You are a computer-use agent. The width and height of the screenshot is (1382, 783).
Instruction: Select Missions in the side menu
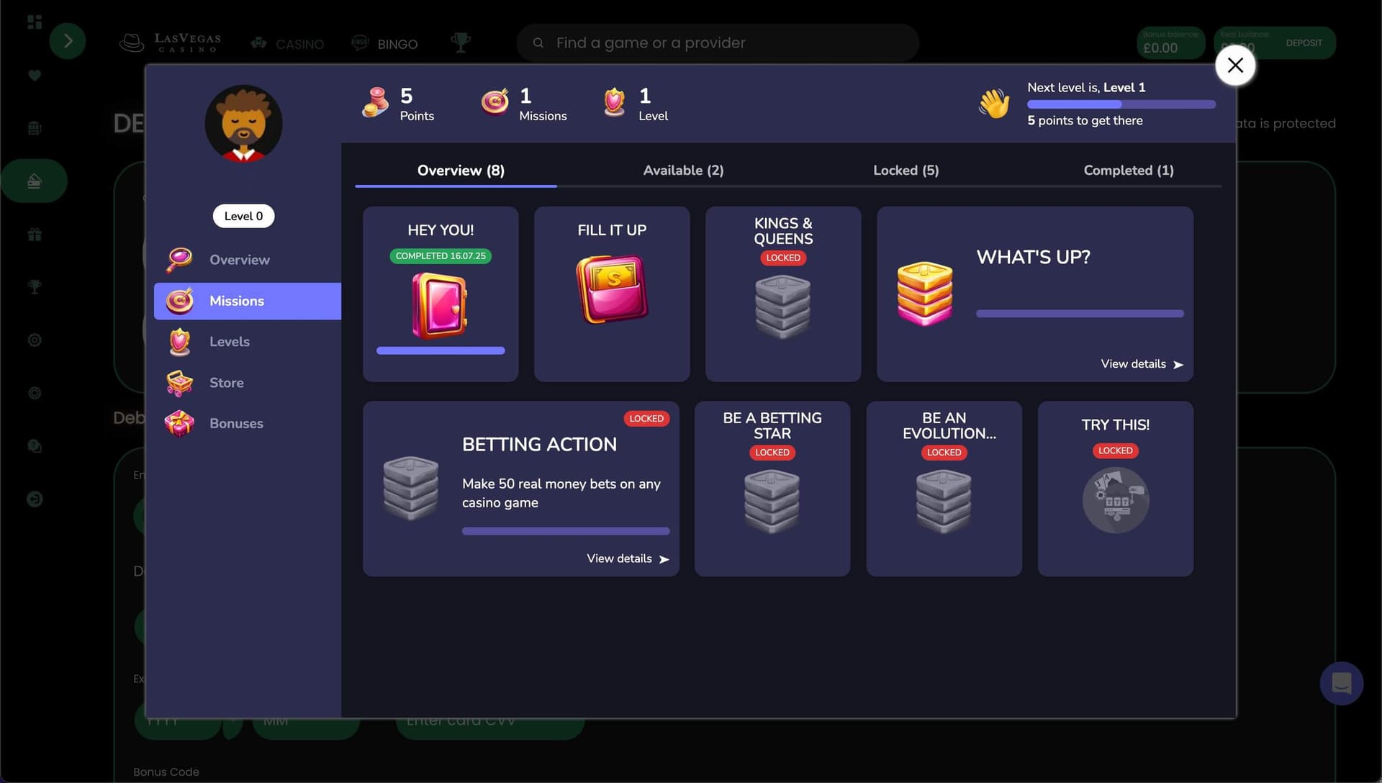pos(237,301)
